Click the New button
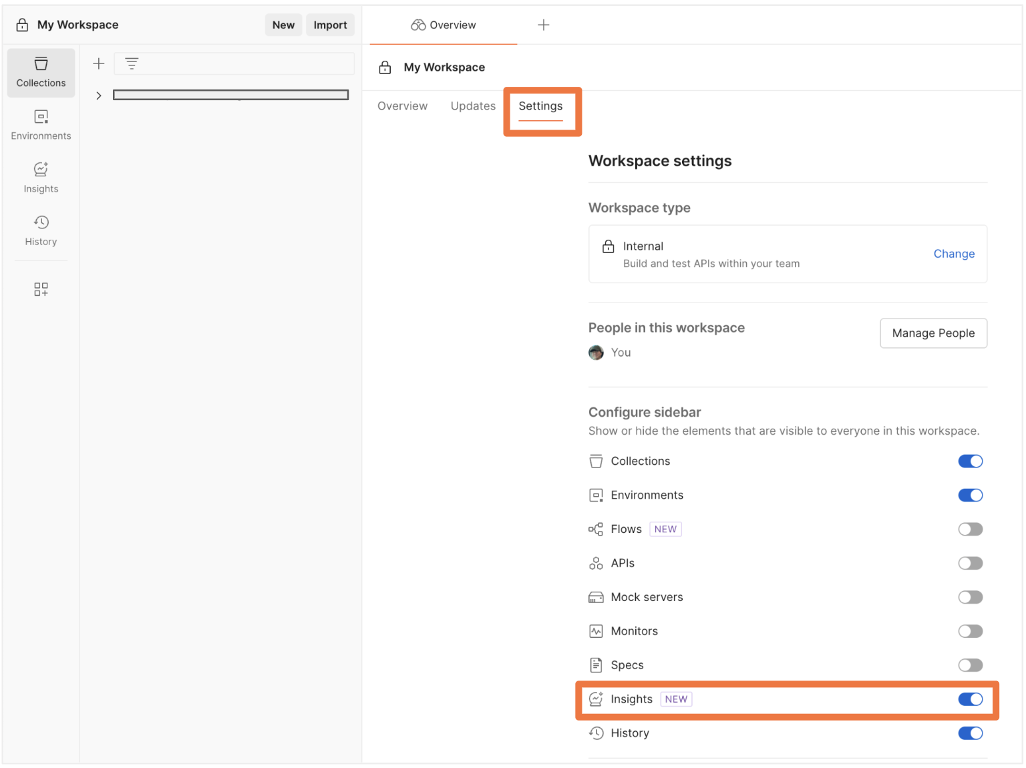The image size is (1026, 768). coord(283,25)
